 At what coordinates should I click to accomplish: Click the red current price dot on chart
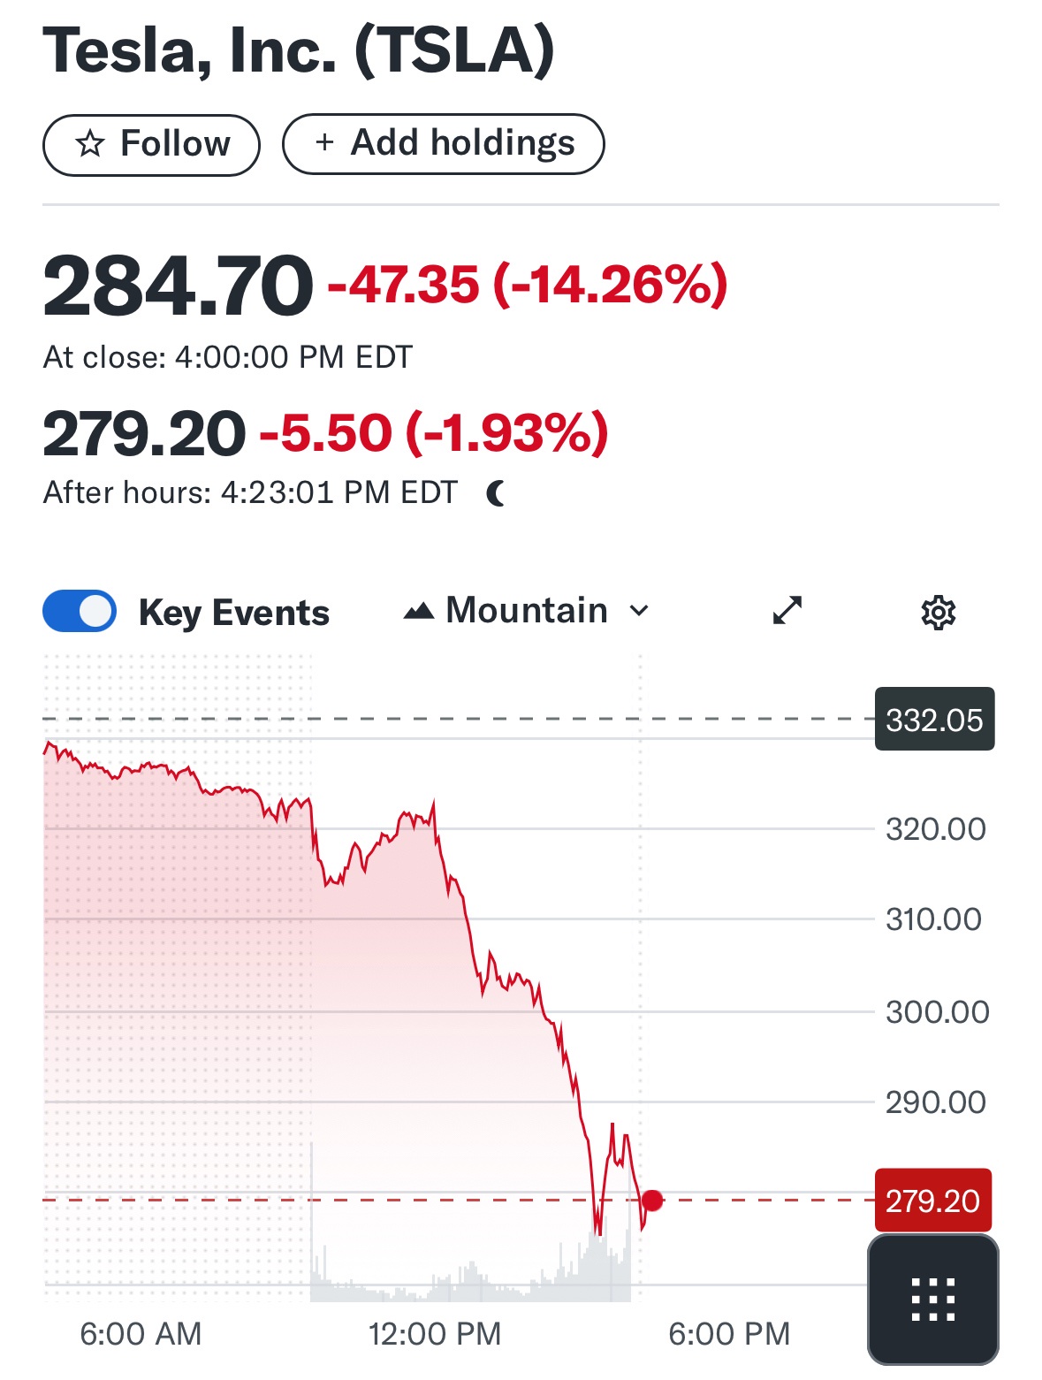652,1200
